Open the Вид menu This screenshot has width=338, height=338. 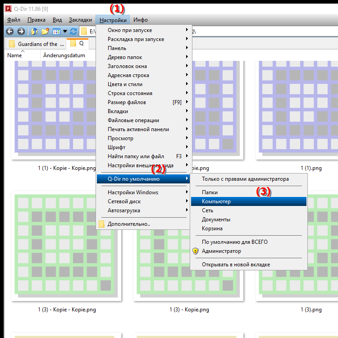pyautogui.click(x=57, y=20)
